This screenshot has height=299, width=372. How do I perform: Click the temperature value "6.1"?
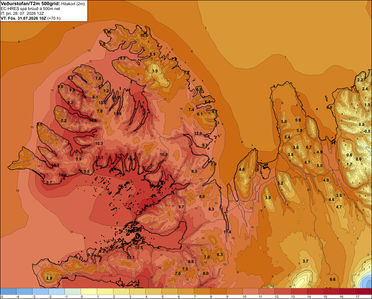[200, 114]
